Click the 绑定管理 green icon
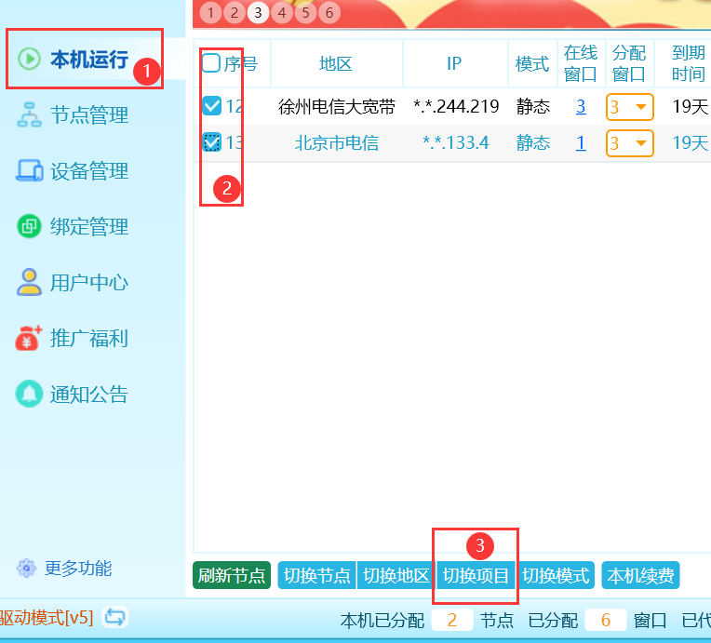 (29, 226)
